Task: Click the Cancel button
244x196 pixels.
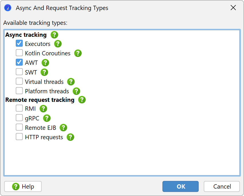Action: (x=222, y=186)
